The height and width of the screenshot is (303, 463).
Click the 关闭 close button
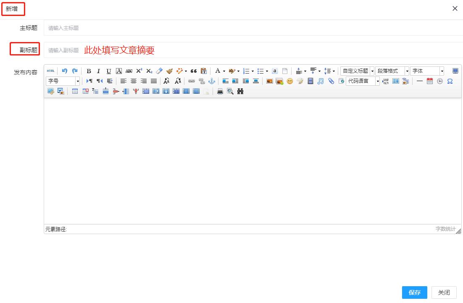coord(444,292)
